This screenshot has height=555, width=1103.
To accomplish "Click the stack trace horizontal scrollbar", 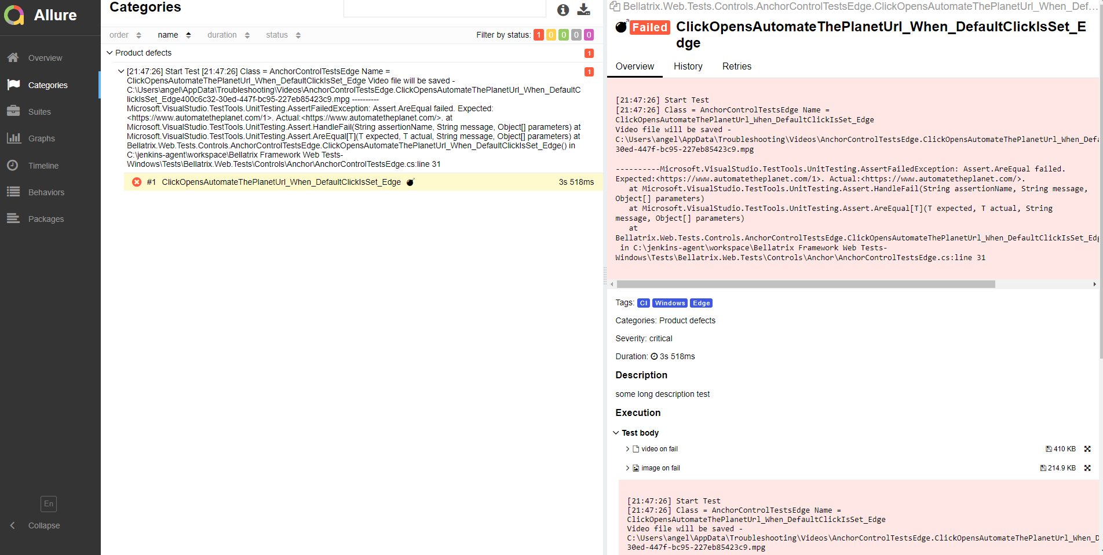I will click(806, 284).
